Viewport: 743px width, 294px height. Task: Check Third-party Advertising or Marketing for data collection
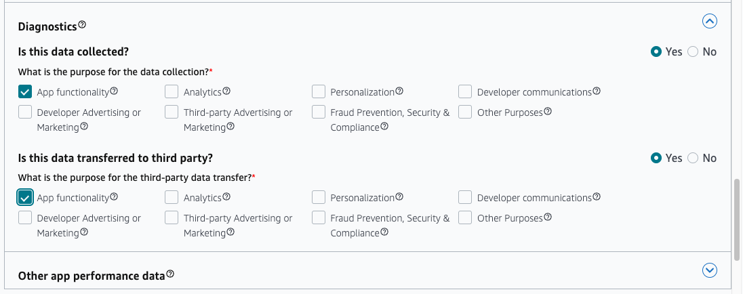point(172,112)
